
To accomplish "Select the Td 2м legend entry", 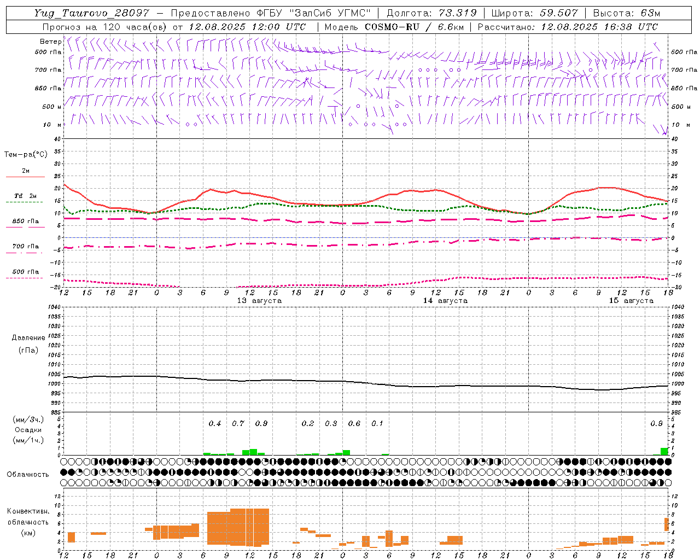I will click(26, 196).
